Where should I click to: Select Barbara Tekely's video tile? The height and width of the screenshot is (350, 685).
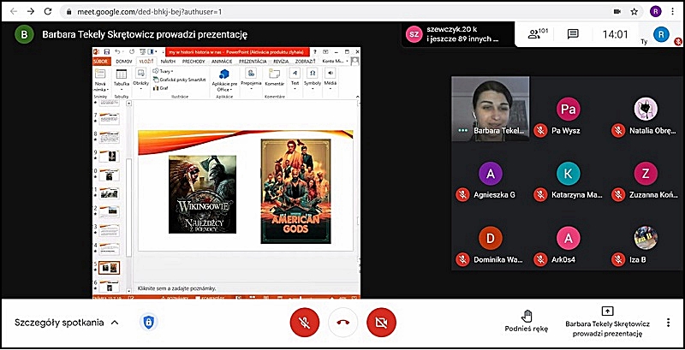pos(490,109)
